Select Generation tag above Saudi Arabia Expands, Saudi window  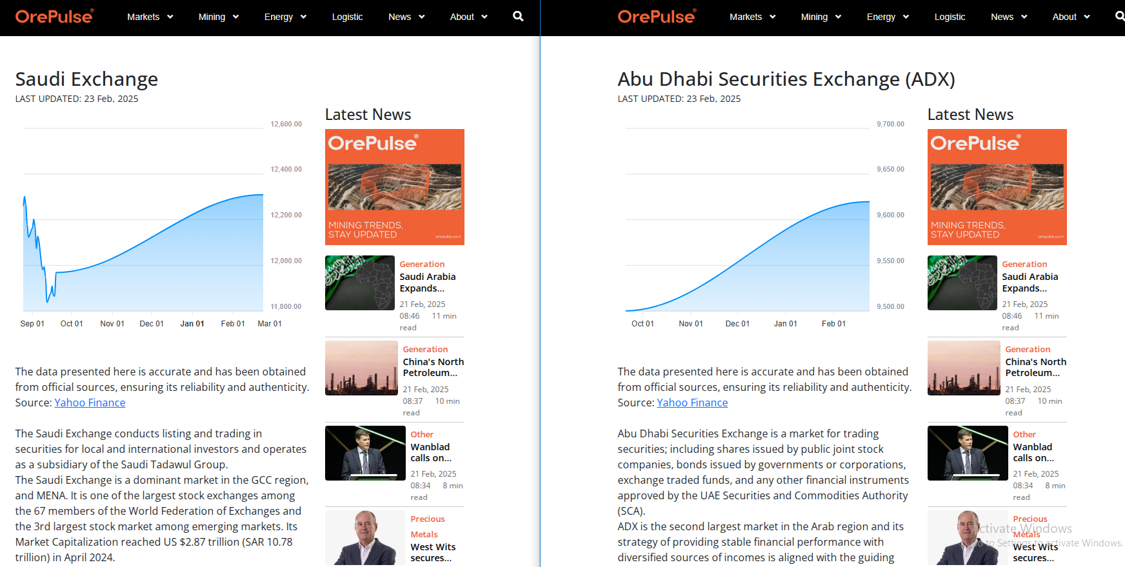422,264
